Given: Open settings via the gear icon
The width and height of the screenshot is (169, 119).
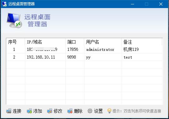Looking at the screenshot, I should pos(90,111).
